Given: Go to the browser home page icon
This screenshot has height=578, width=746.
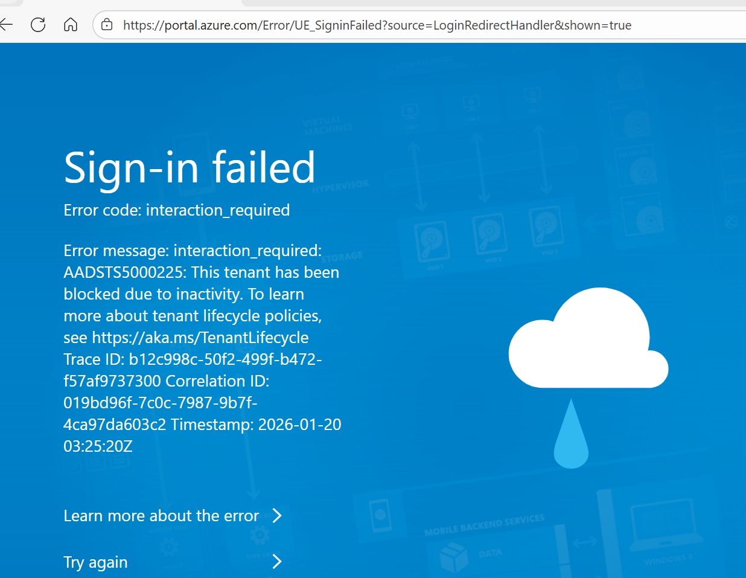Looking at the screenshot, I should [71, 25].
